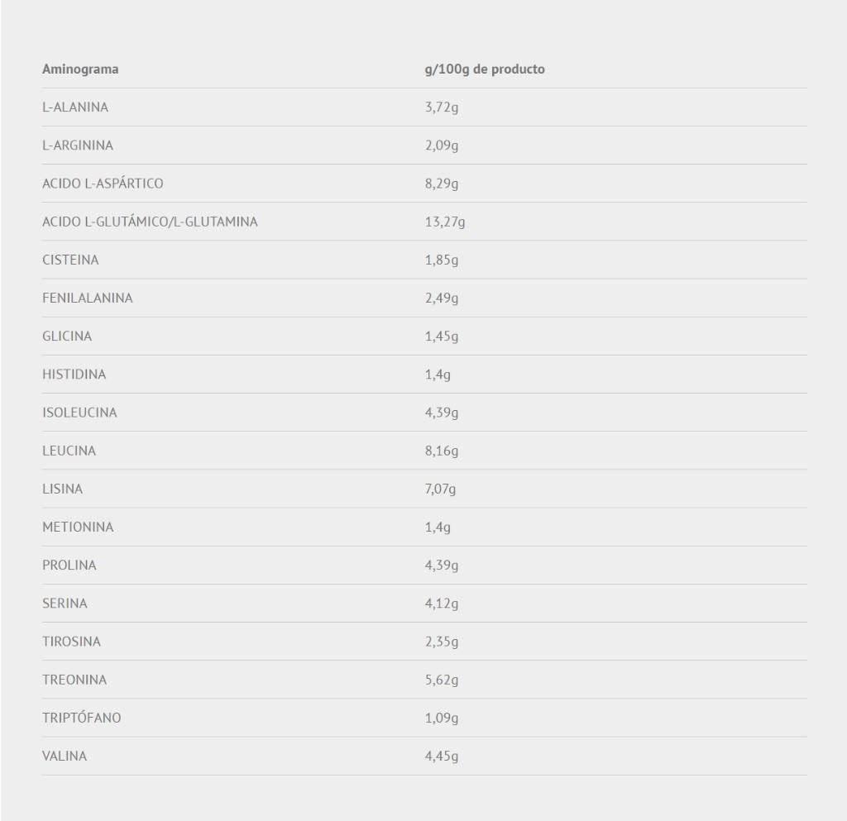Image resolution: width=847 pixels, height=821 pixels.
Task: Click the ACIDO L-ASPÁRTICO label
Action: coord(103,184)
